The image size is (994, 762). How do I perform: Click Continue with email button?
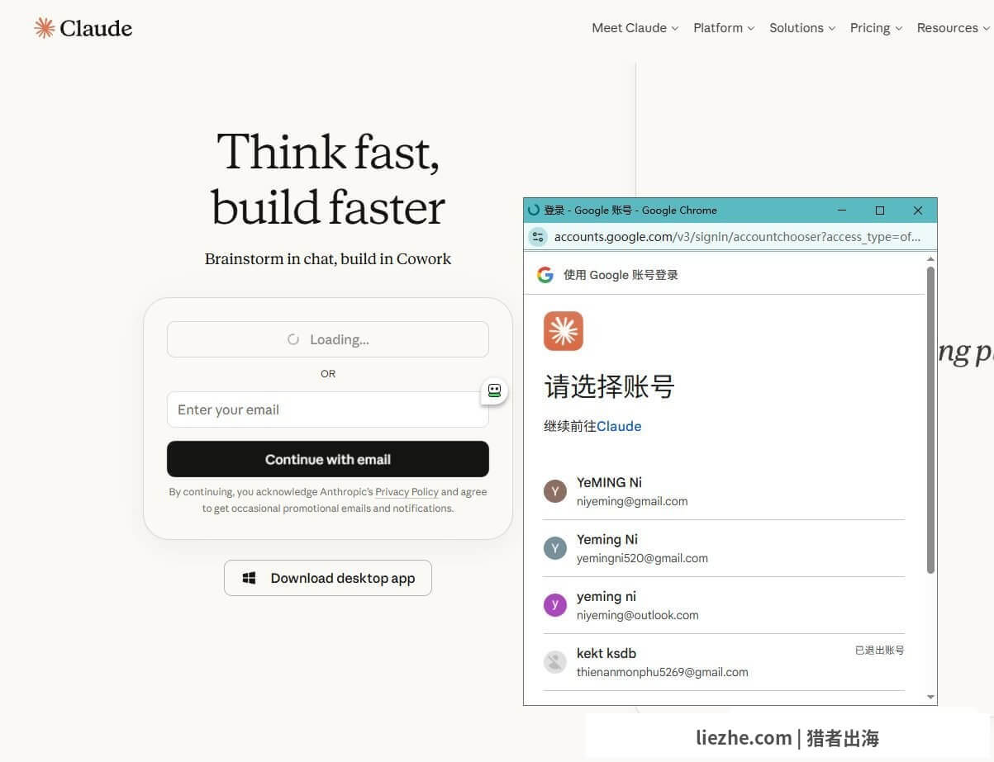tap(328, 459)
